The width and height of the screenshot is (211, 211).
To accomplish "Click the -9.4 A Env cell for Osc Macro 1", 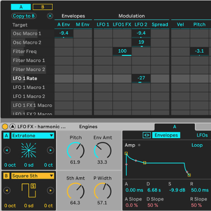I will click(x=64, y=33).
